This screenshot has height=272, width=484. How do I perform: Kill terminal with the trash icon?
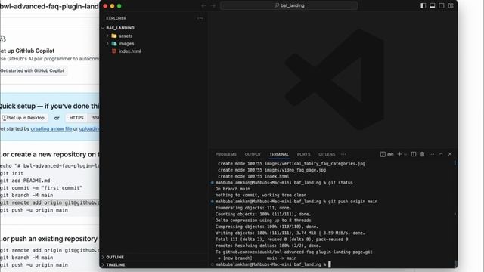pos(423,154)
